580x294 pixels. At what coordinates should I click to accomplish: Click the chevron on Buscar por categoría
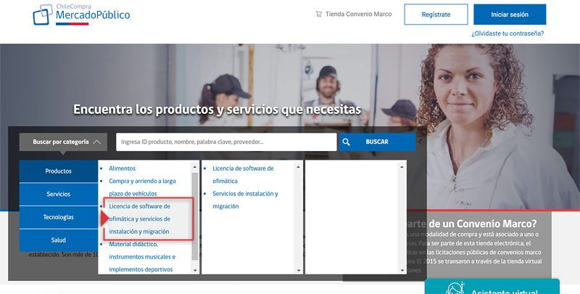97,142
